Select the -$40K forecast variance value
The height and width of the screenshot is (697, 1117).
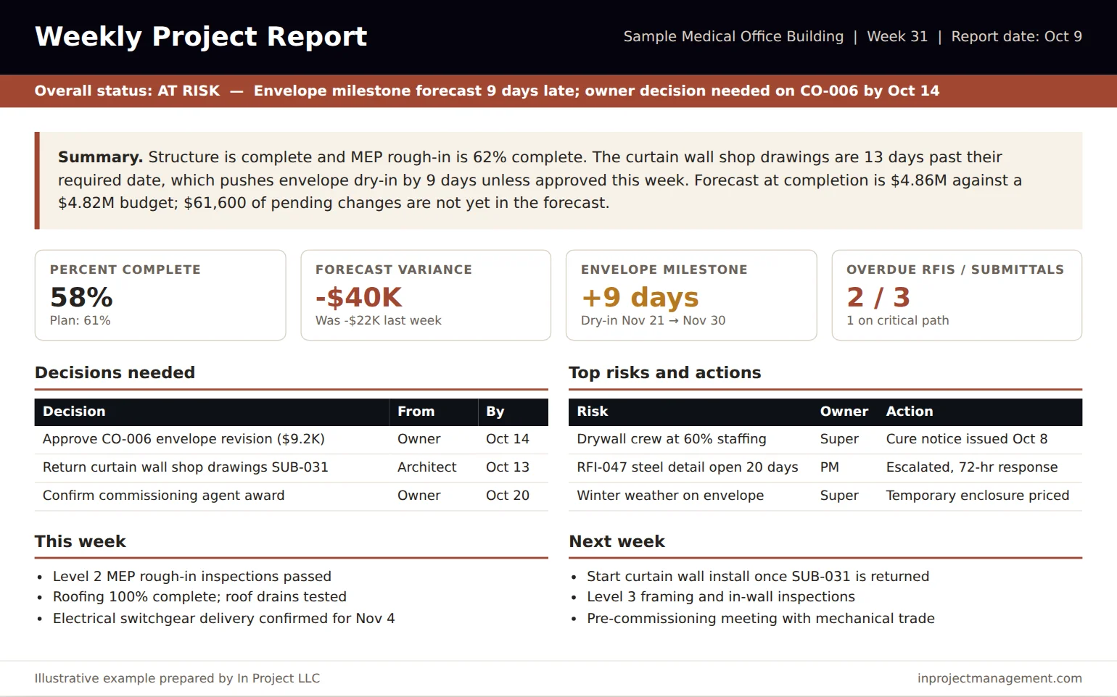358,297
